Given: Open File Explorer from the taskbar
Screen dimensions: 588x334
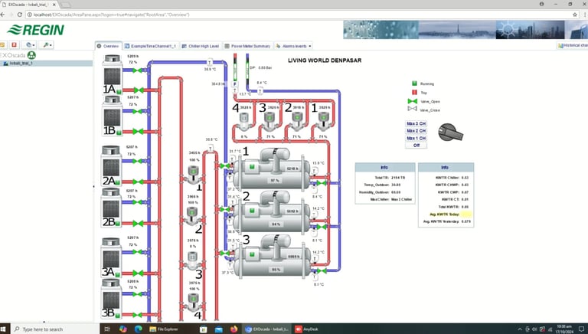Looking at the screenshot, I should coord(164,329).
